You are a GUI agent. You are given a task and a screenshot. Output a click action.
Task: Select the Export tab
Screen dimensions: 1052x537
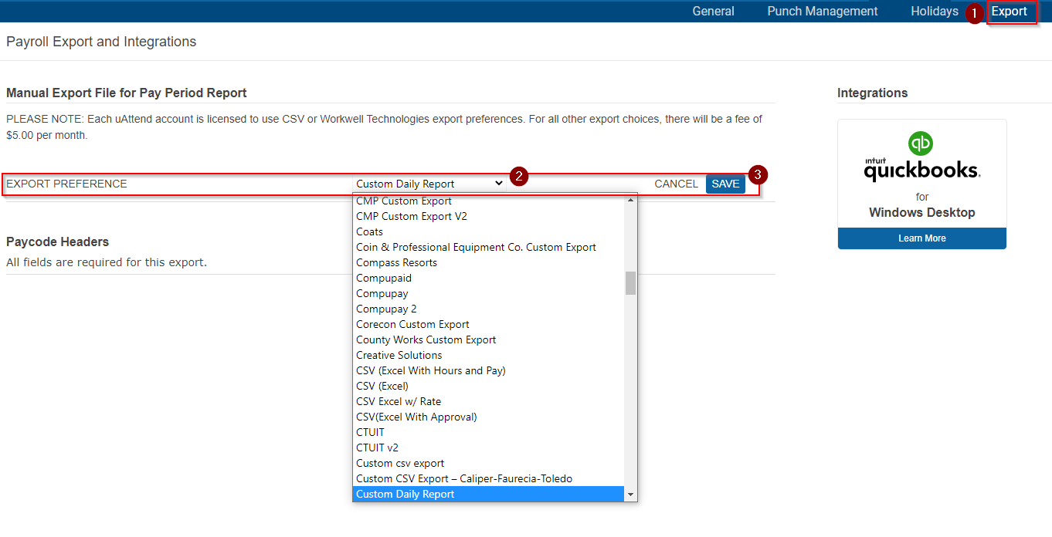1011,11
